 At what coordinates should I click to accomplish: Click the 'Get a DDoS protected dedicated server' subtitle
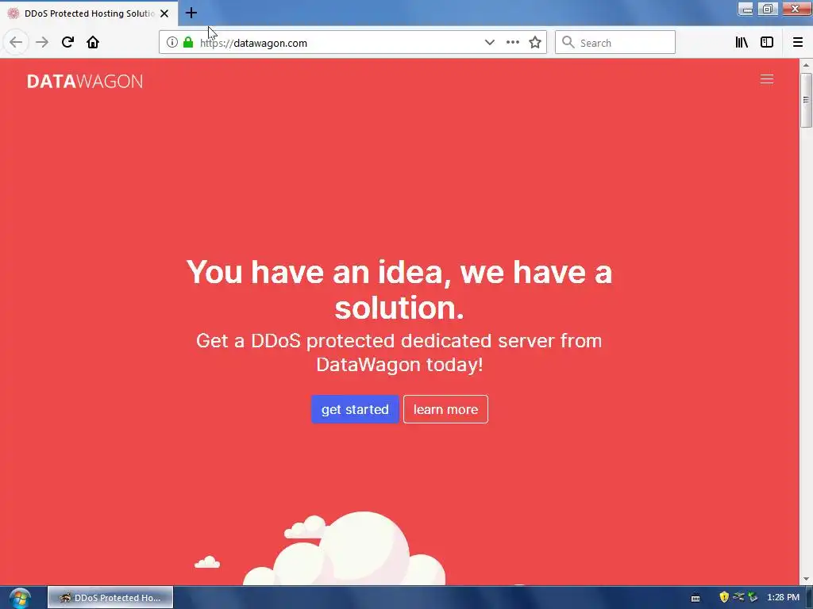pos(399,353)
